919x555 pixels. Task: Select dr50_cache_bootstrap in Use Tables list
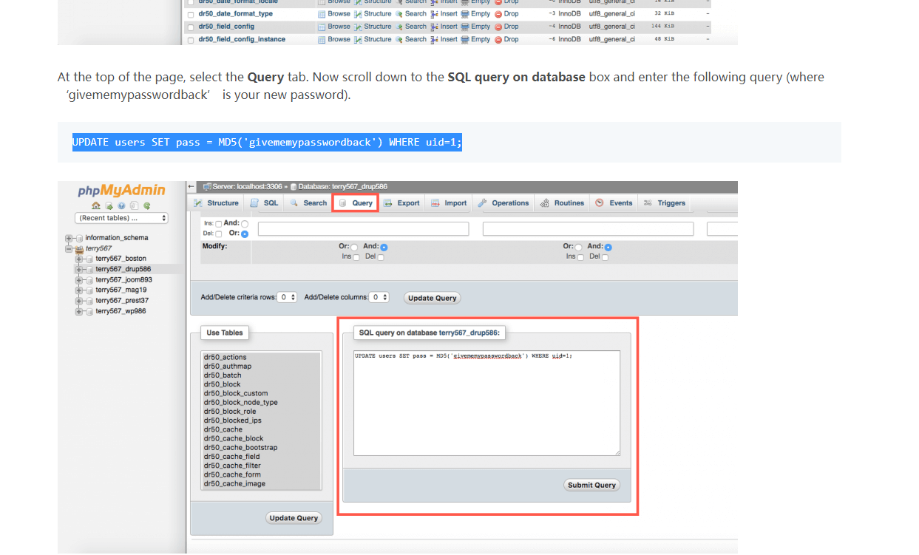(240, 448)
